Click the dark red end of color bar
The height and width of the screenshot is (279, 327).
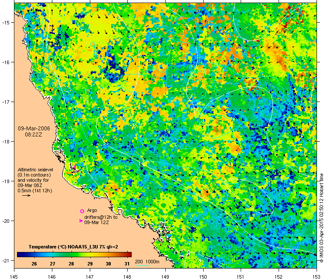pos(129,255)
